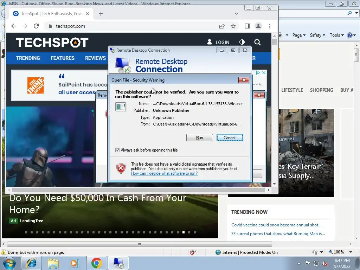
Task: Click Run in the Security Warning dialog
Action: click(x=200, y=138)
